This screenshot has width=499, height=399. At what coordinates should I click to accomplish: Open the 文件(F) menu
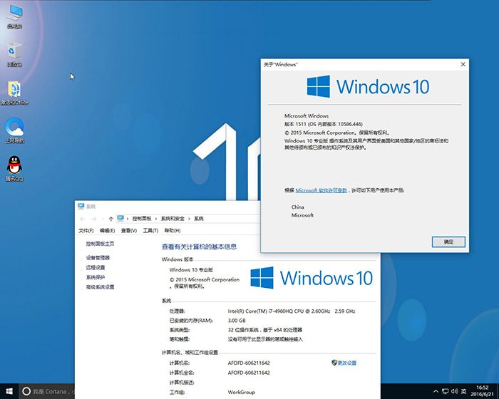click(86, 231)
